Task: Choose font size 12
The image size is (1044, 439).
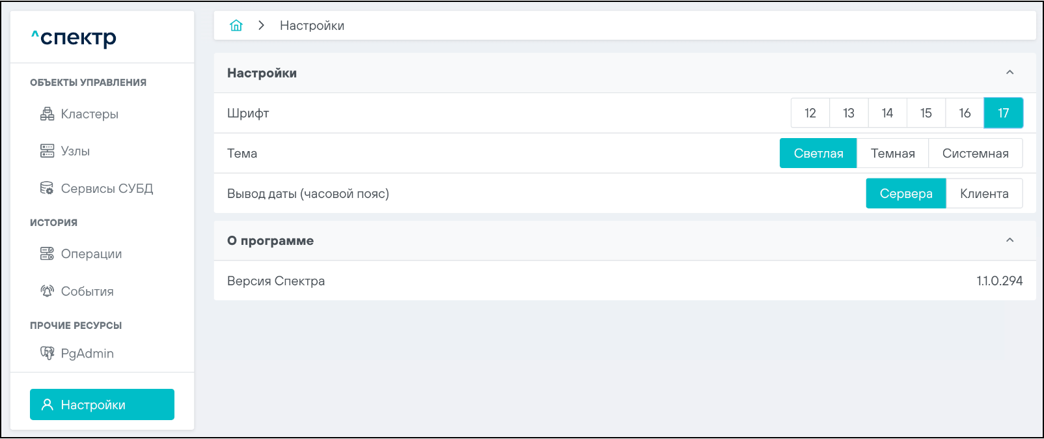Action: 810,113
